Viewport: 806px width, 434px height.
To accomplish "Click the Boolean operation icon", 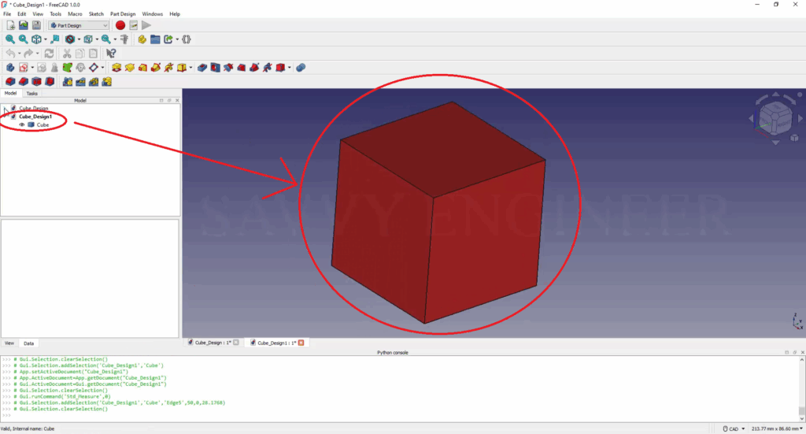I will click(301, 67).
